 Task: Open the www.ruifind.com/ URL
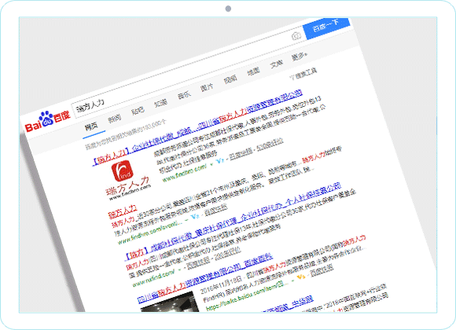[x=153, y=277]
